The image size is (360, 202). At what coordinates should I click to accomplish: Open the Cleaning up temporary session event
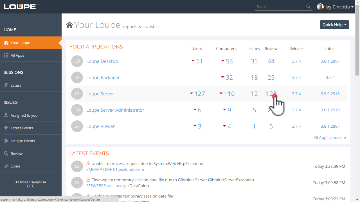(x=173, y=180)
